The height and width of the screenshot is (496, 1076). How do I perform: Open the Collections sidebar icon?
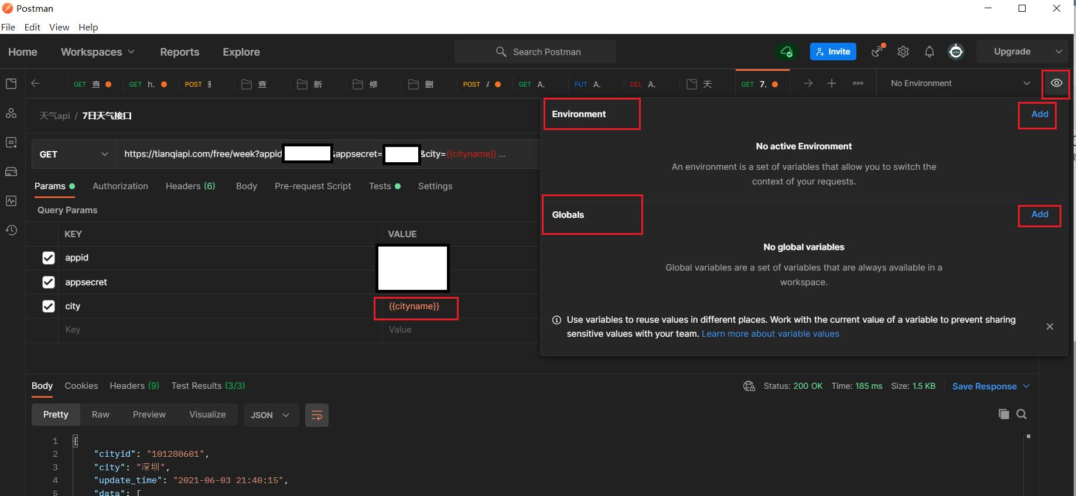coord(11,84)
